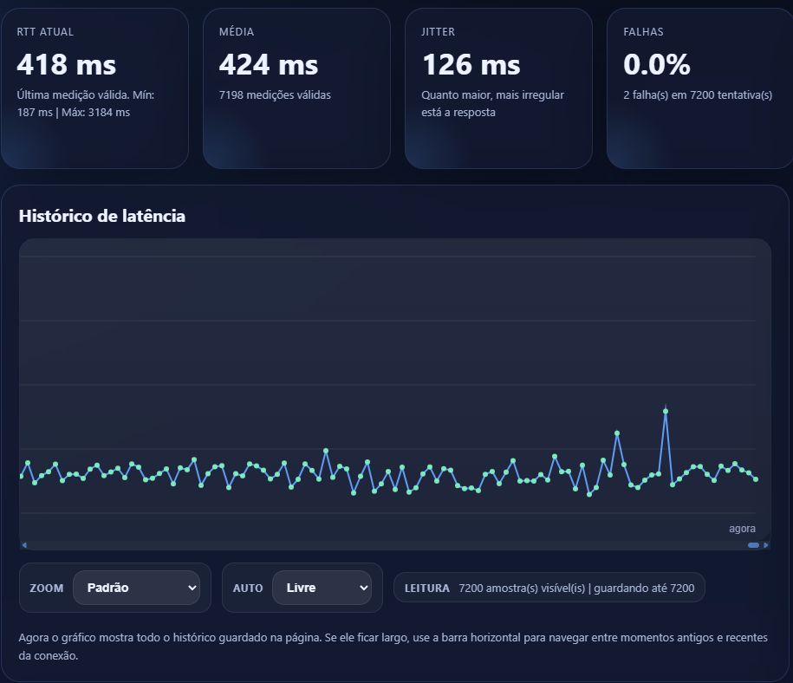Image resolution: width=793 pixels, height=683 pixels.
Task: Click the ZOOM label beside Padrão
Action: click(x=47, y=588)
